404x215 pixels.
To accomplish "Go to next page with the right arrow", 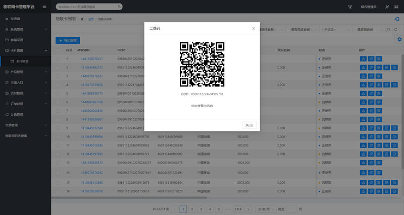I will coord(248,209).
